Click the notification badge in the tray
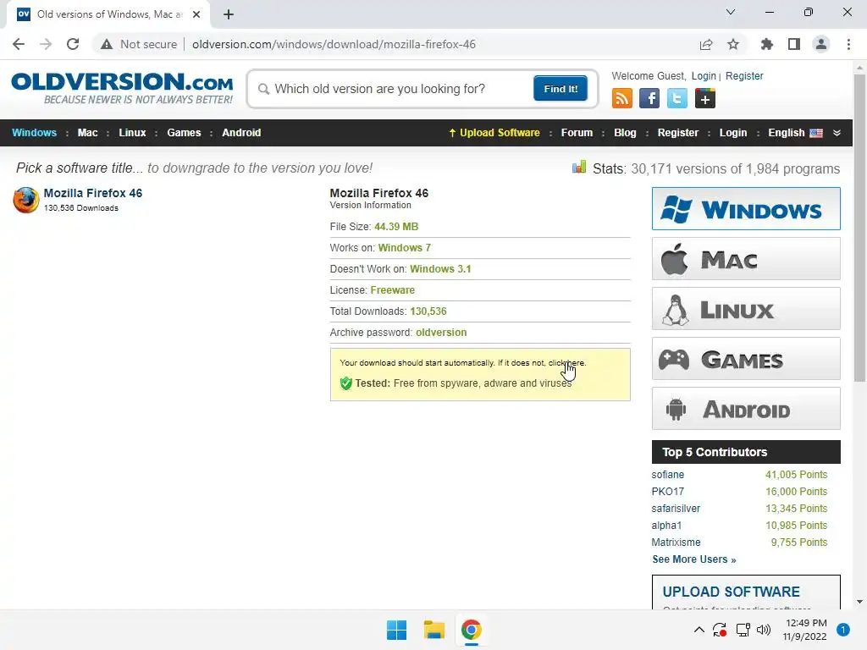Image resolution: width=867 pixels, height=650 pixels. point(842,630)
